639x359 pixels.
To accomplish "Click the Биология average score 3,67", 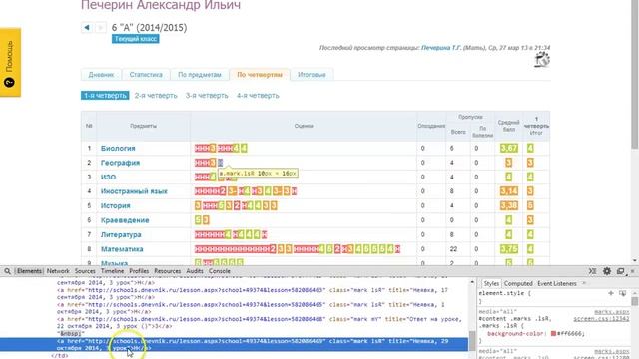I will tap(508, 149).
